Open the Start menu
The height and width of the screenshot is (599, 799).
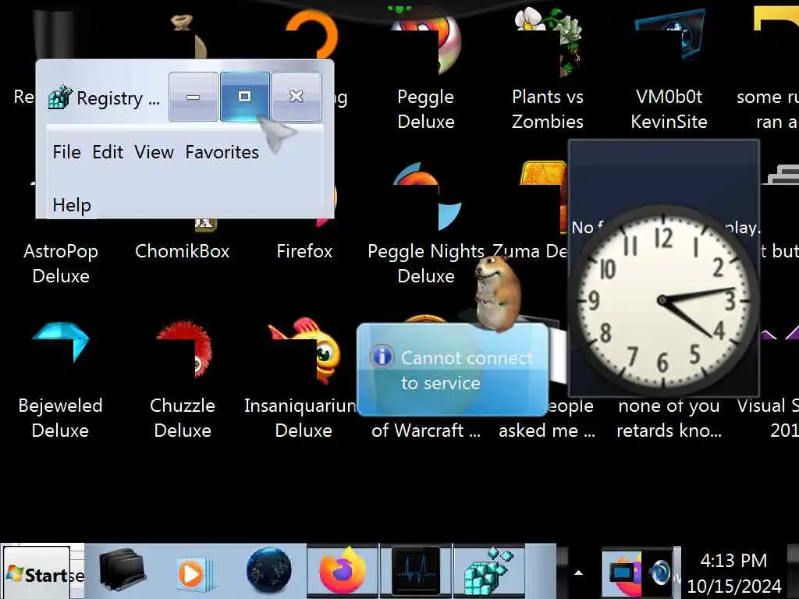click(37, 575)
